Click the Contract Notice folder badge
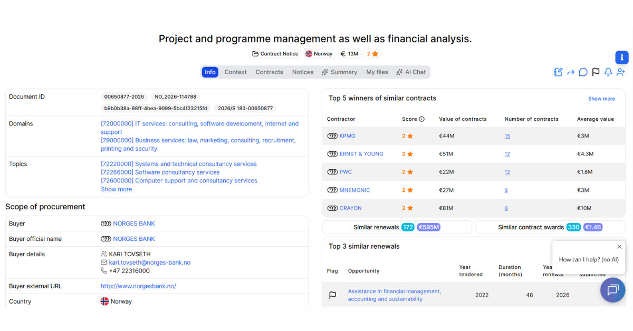The image size is (633, 331). (275, 54)
